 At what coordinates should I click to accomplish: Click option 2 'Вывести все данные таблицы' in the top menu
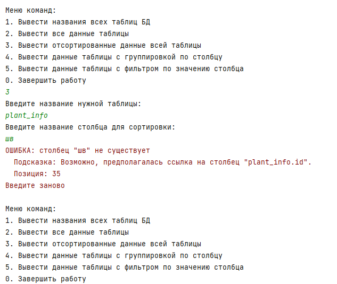tap(67, 33)
